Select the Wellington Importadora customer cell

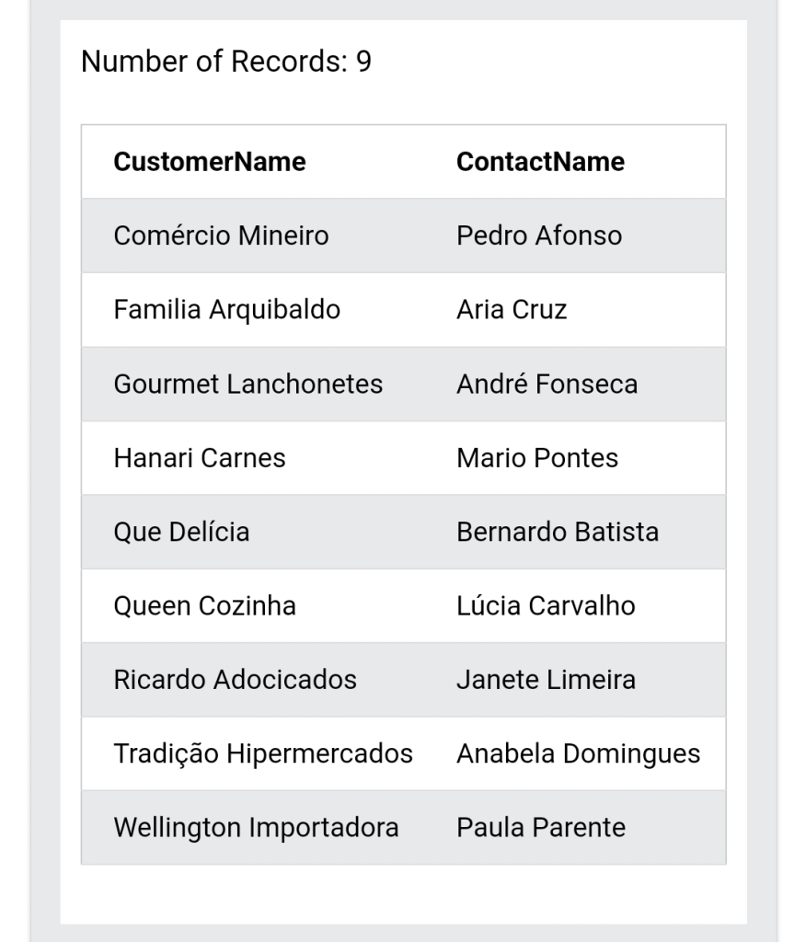tap(256, 827)
